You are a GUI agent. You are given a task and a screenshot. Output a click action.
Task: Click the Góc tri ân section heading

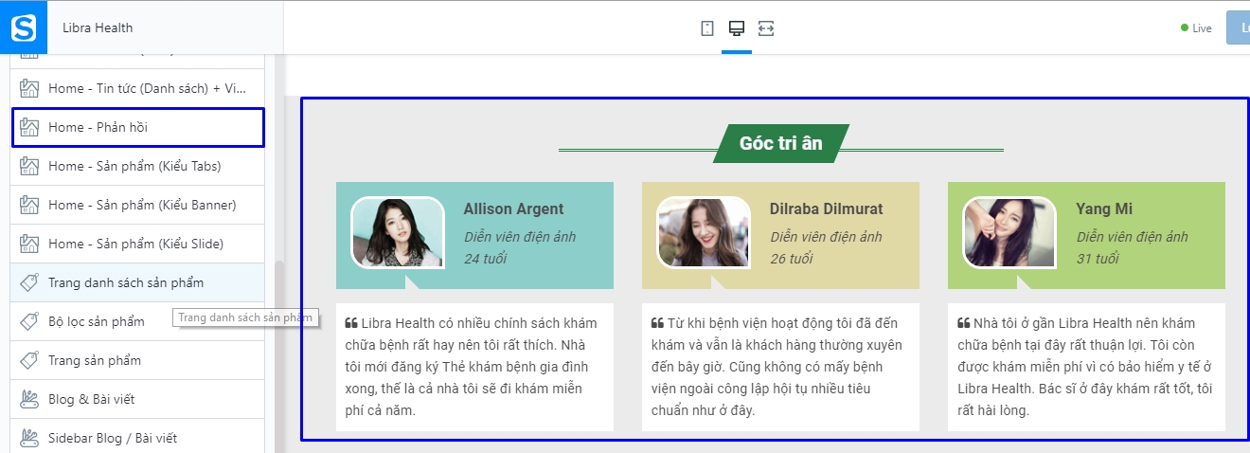781,143
